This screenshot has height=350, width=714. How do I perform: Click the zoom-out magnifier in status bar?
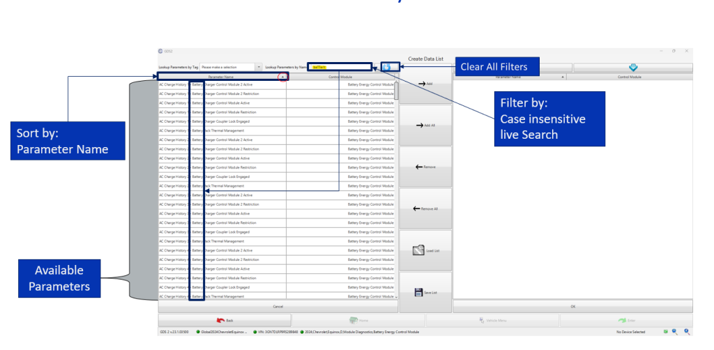tap(675, 333)
